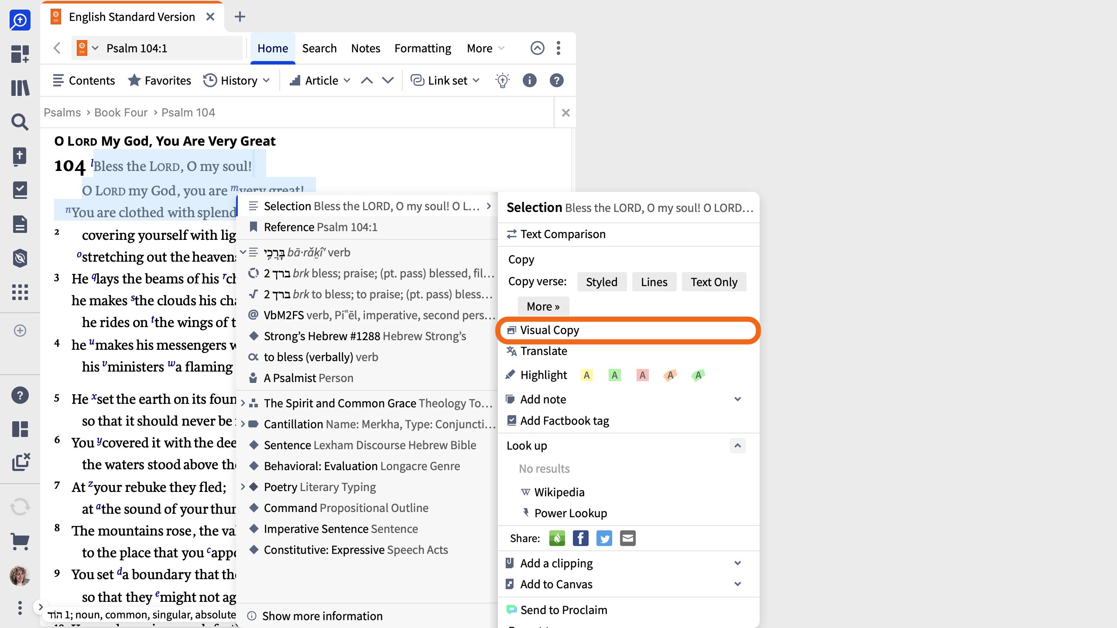Open the ESV resource picker dropdown
The image size is (1117, 628).
(87, 48)
